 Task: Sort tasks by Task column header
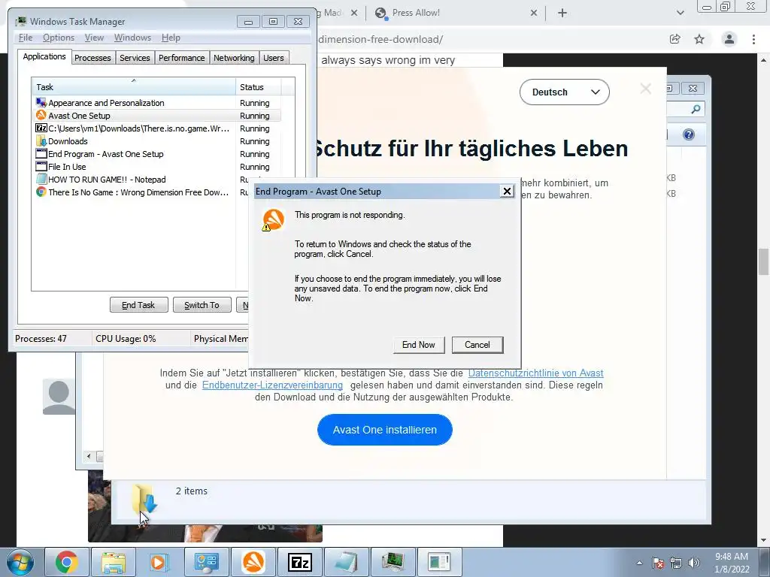134,87
